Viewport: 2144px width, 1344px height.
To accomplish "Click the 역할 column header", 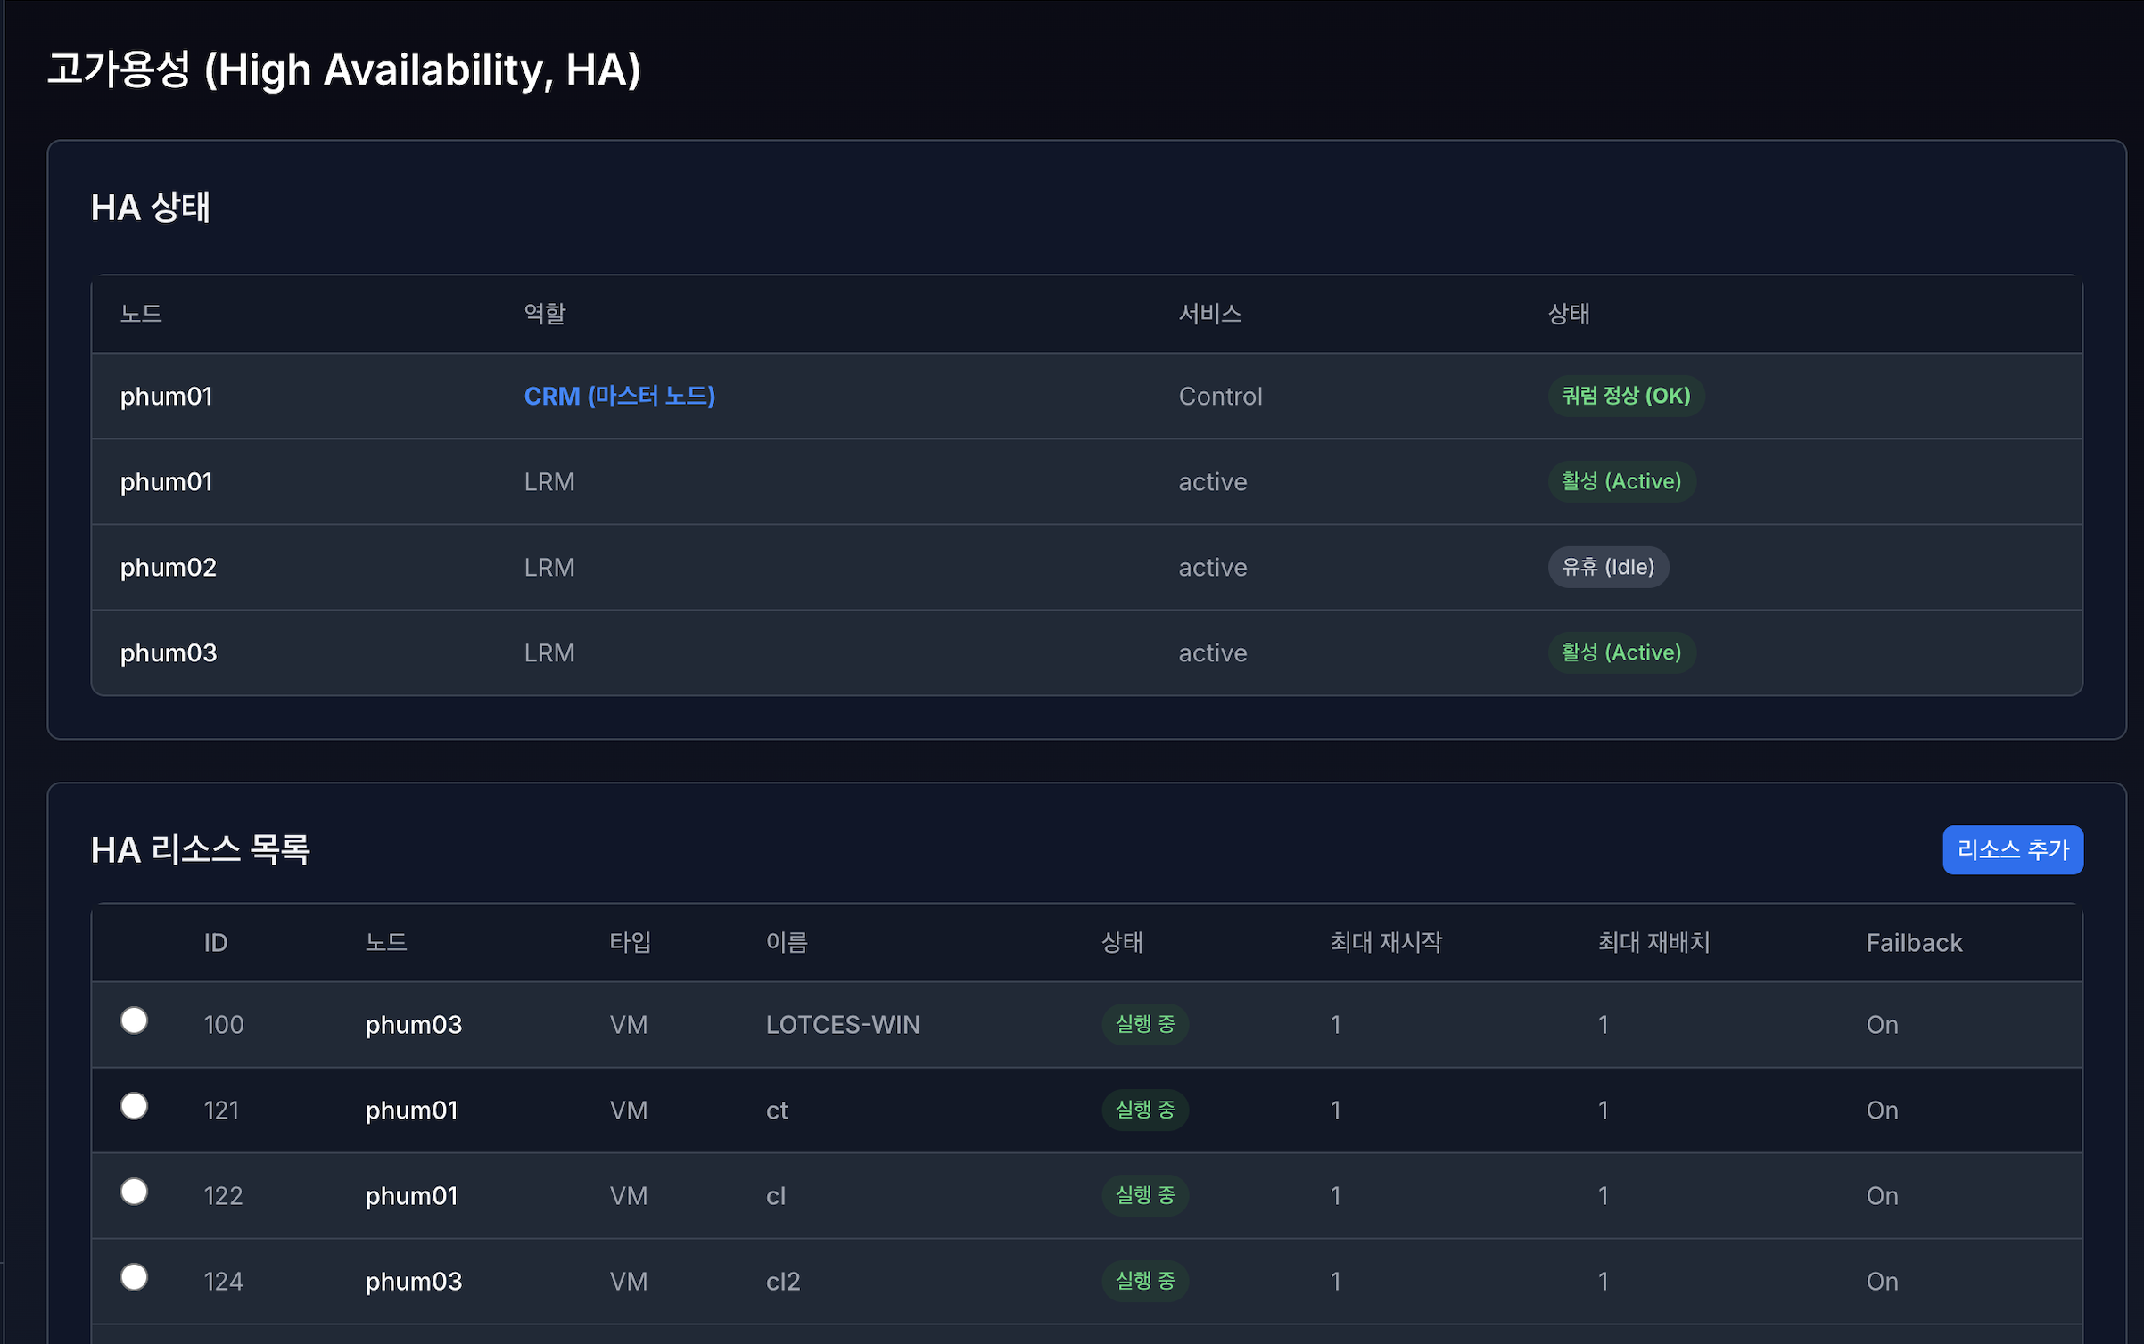I will pos(544,314).
